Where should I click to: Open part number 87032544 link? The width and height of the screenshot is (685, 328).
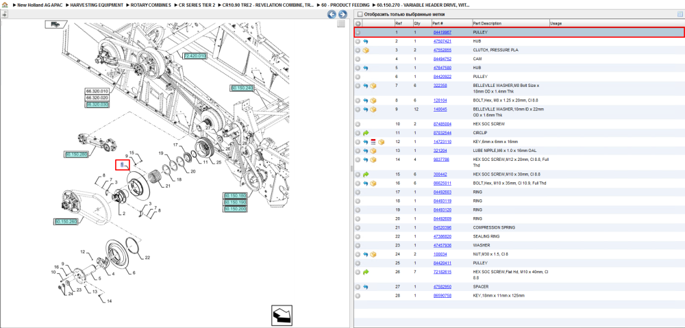pos(442,133)
